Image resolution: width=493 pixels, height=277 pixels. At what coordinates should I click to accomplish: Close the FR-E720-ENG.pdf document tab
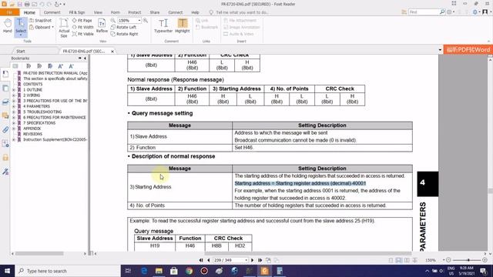click(112, 52)
